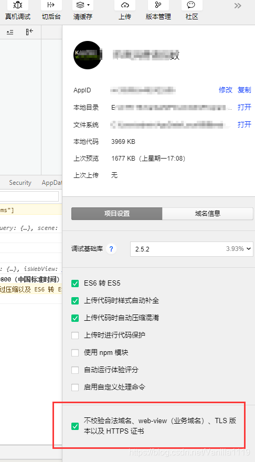Click the console warning about 压缩以及 ES6 转
The image size is (255, 462).
click(x=31, y=289)
